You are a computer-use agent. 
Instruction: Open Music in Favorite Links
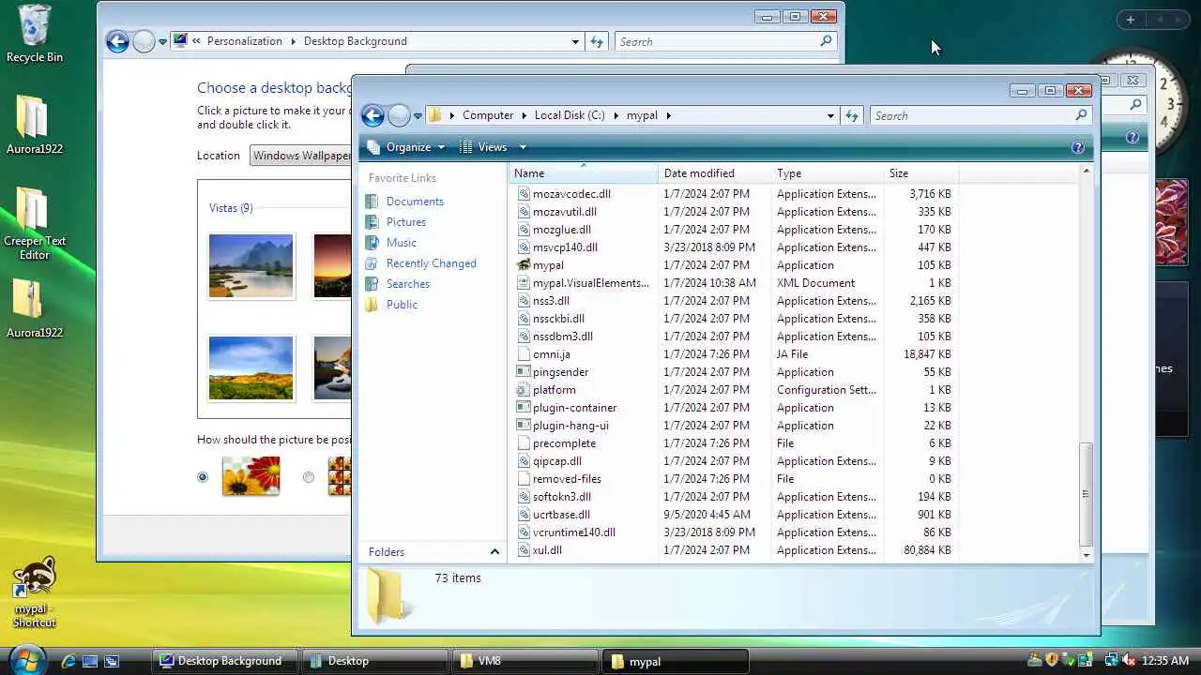tap(401, 243)
